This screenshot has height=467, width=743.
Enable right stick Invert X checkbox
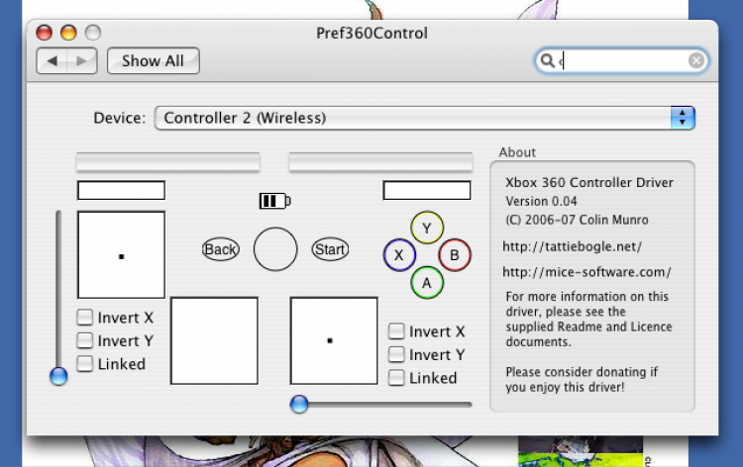[396, 331]
